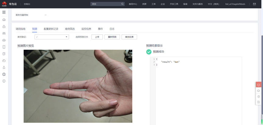263x125 pixels.
Task: Open the hid_ut7rtagdo09dxds account menu
Action: point(235,4)
